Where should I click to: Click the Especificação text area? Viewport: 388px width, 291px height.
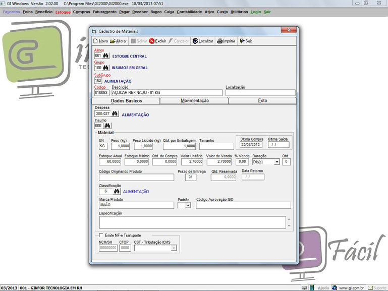click(x=193, y=222)
